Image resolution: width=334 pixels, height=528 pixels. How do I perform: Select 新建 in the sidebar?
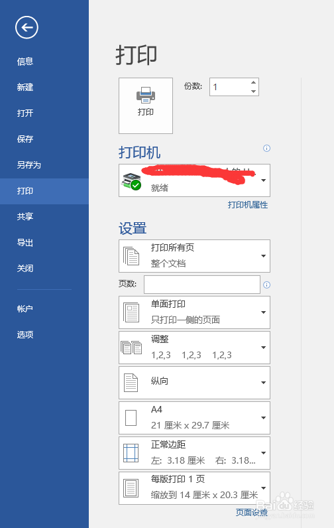click(x=25, y=87)
